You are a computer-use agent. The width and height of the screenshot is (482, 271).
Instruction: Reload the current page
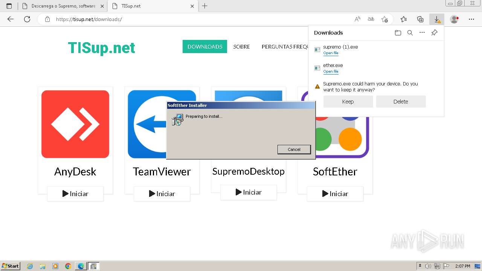(27, 19)
